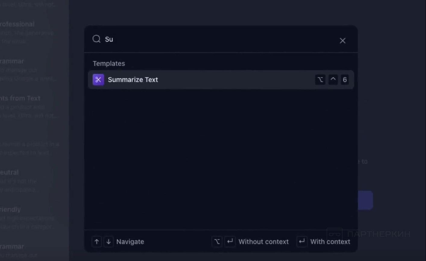Close the template search dialog
The height and width of the screenshot is (261, 426).
342,41
